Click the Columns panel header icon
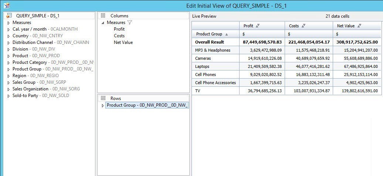 pos(103,16)
